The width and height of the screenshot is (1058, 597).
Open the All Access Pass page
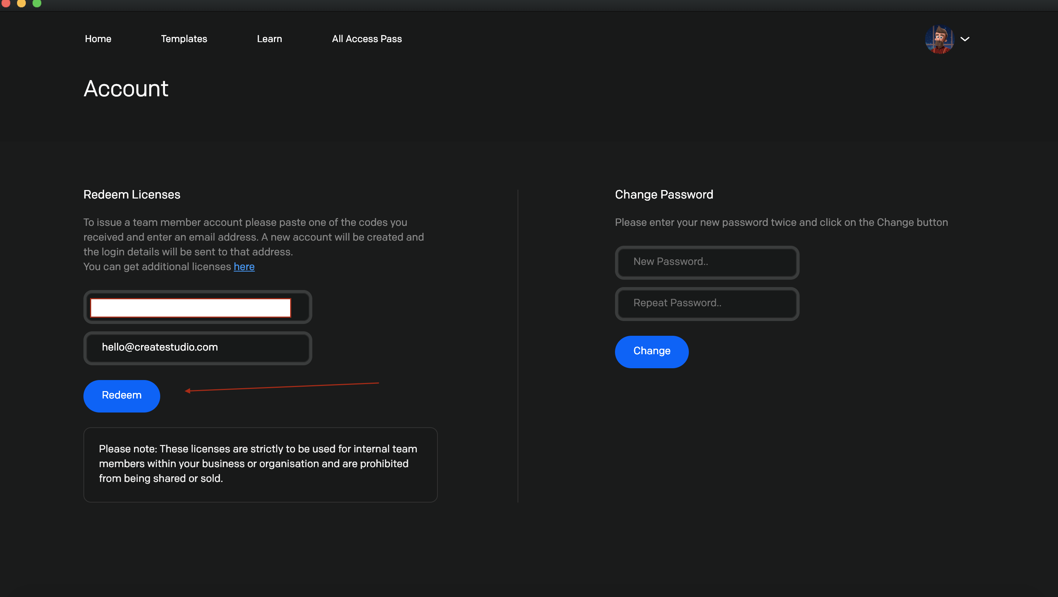[x=366, y=39]
